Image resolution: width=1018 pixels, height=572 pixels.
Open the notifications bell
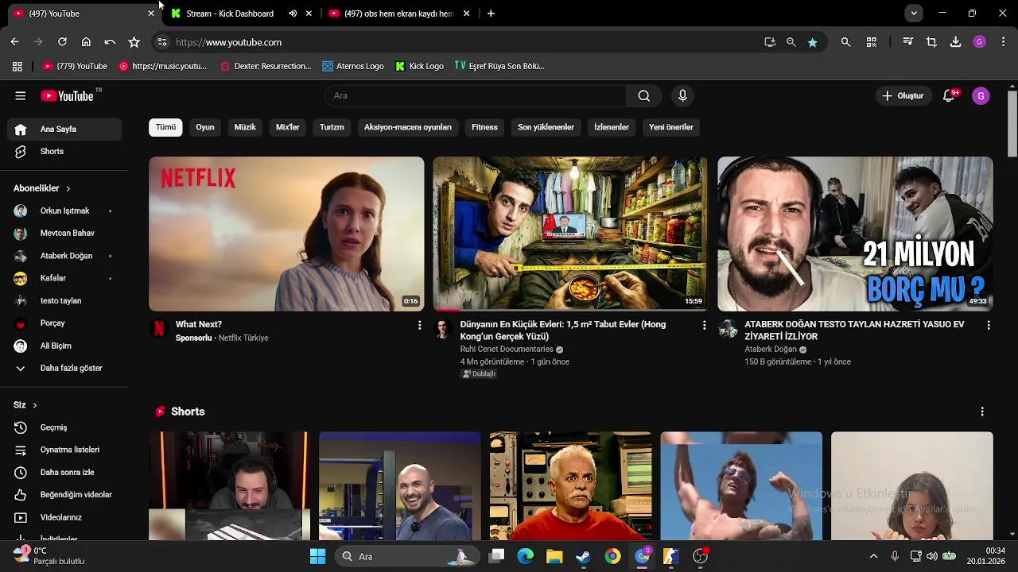click(949, 96)
